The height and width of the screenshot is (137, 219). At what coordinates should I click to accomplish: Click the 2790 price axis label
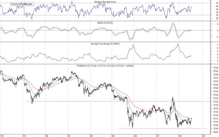pyautogui.click(x=216, y=68)
